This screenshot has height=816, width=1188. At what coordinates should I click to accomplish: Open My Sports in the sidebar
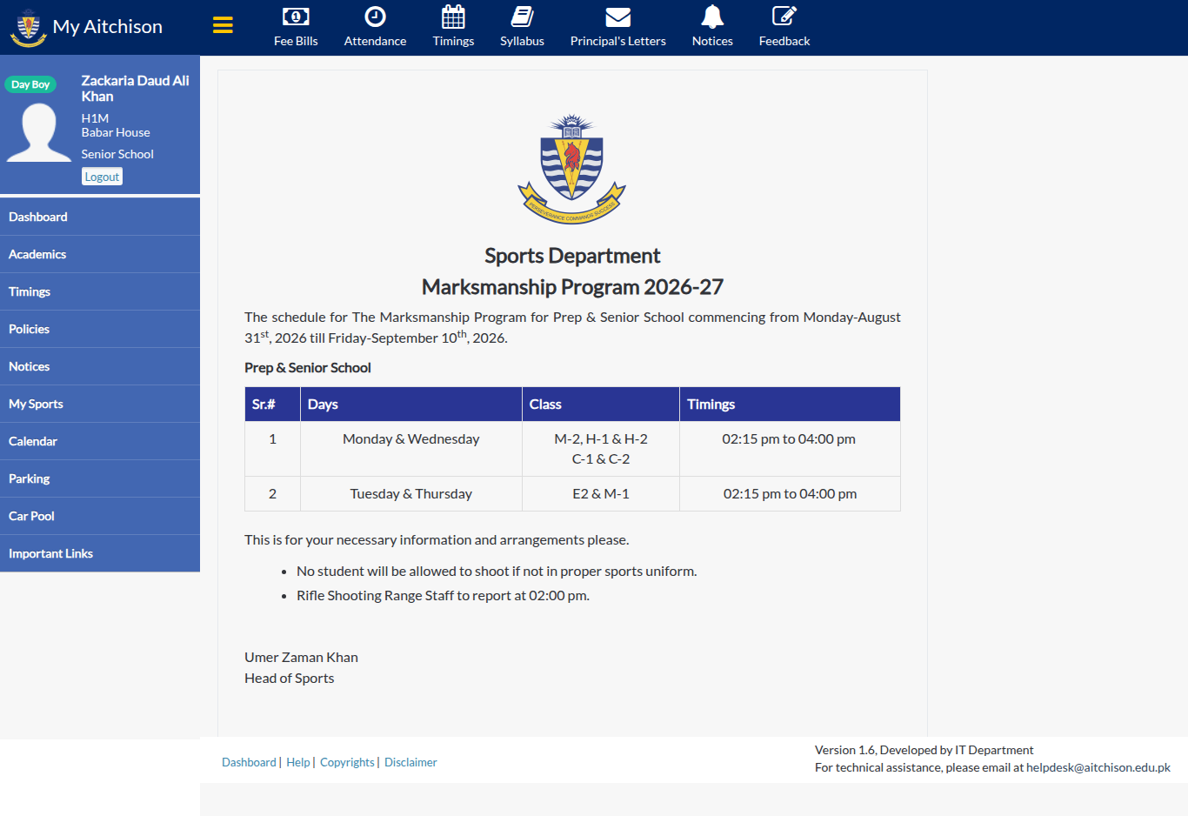(x=100, y=404)
